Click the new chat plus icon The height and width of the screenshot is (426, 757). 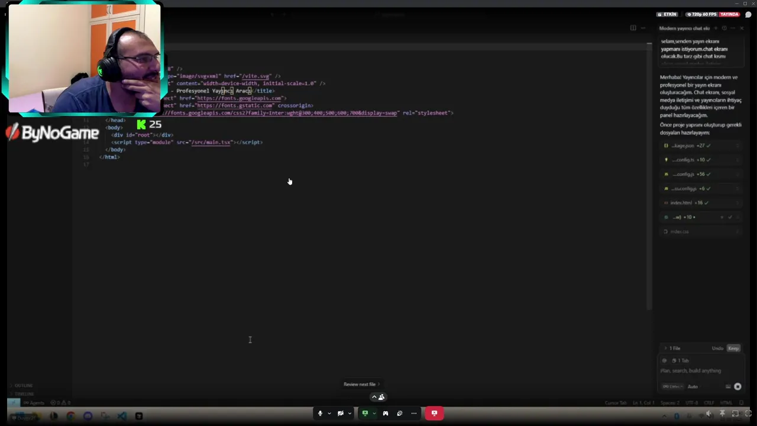[x=716, y=28]
